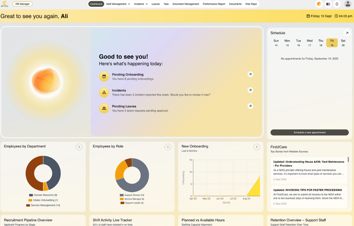Click the orange orb assistant icon in header

click(x=319, y=4)
